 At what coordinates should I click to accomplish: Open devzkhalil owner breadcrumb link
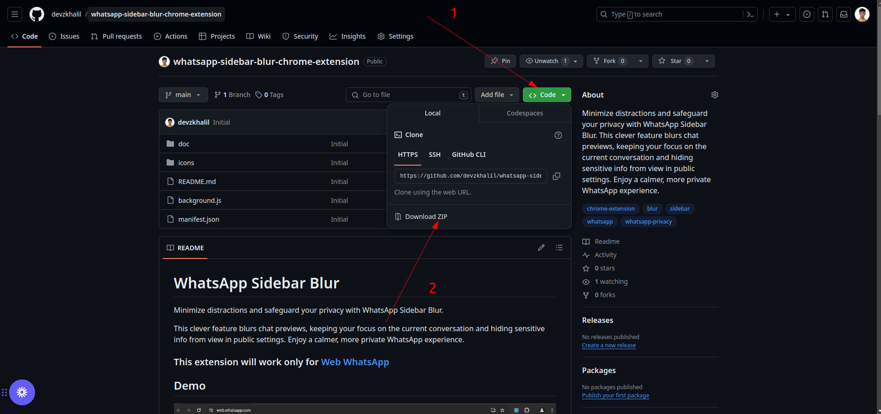click(66, 14)
